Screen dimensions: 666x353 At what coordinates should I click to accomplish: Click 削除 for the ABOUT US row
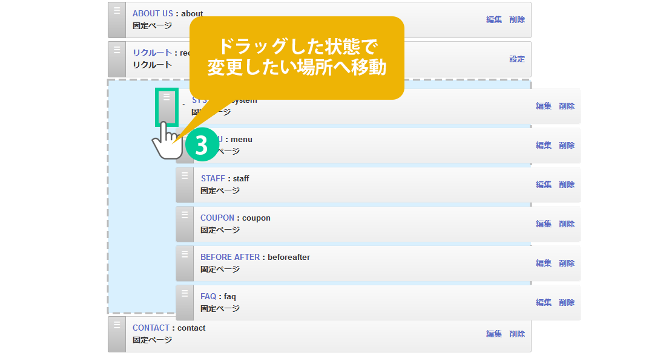click(517, 19)
